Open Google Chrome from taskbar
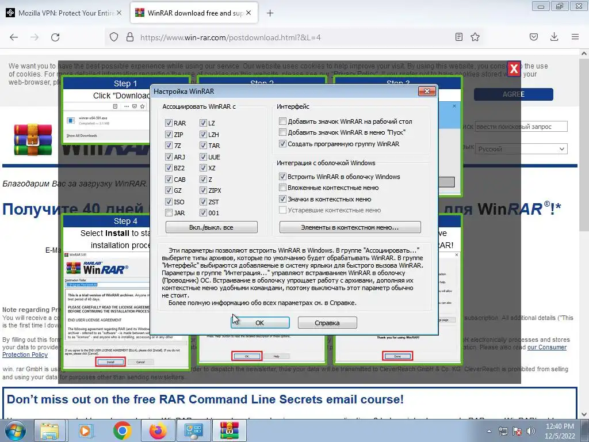Image resolution: width=589 pixels, height=442 pixels. tap(122, 430)
